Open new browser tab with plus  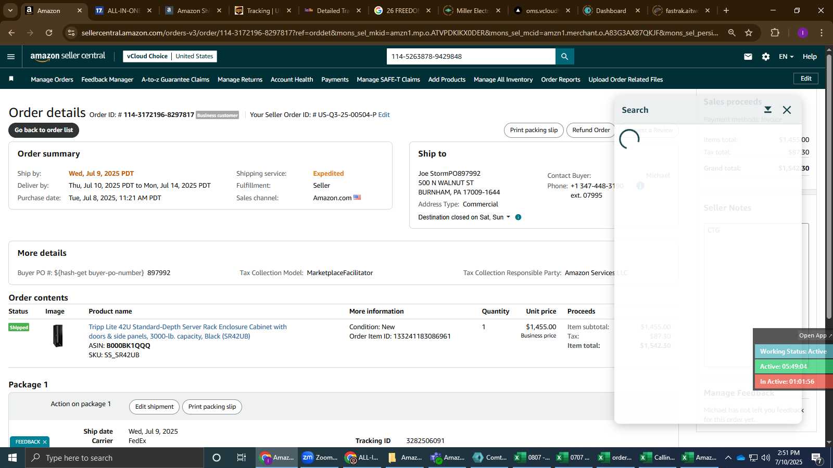click(726, 10)
